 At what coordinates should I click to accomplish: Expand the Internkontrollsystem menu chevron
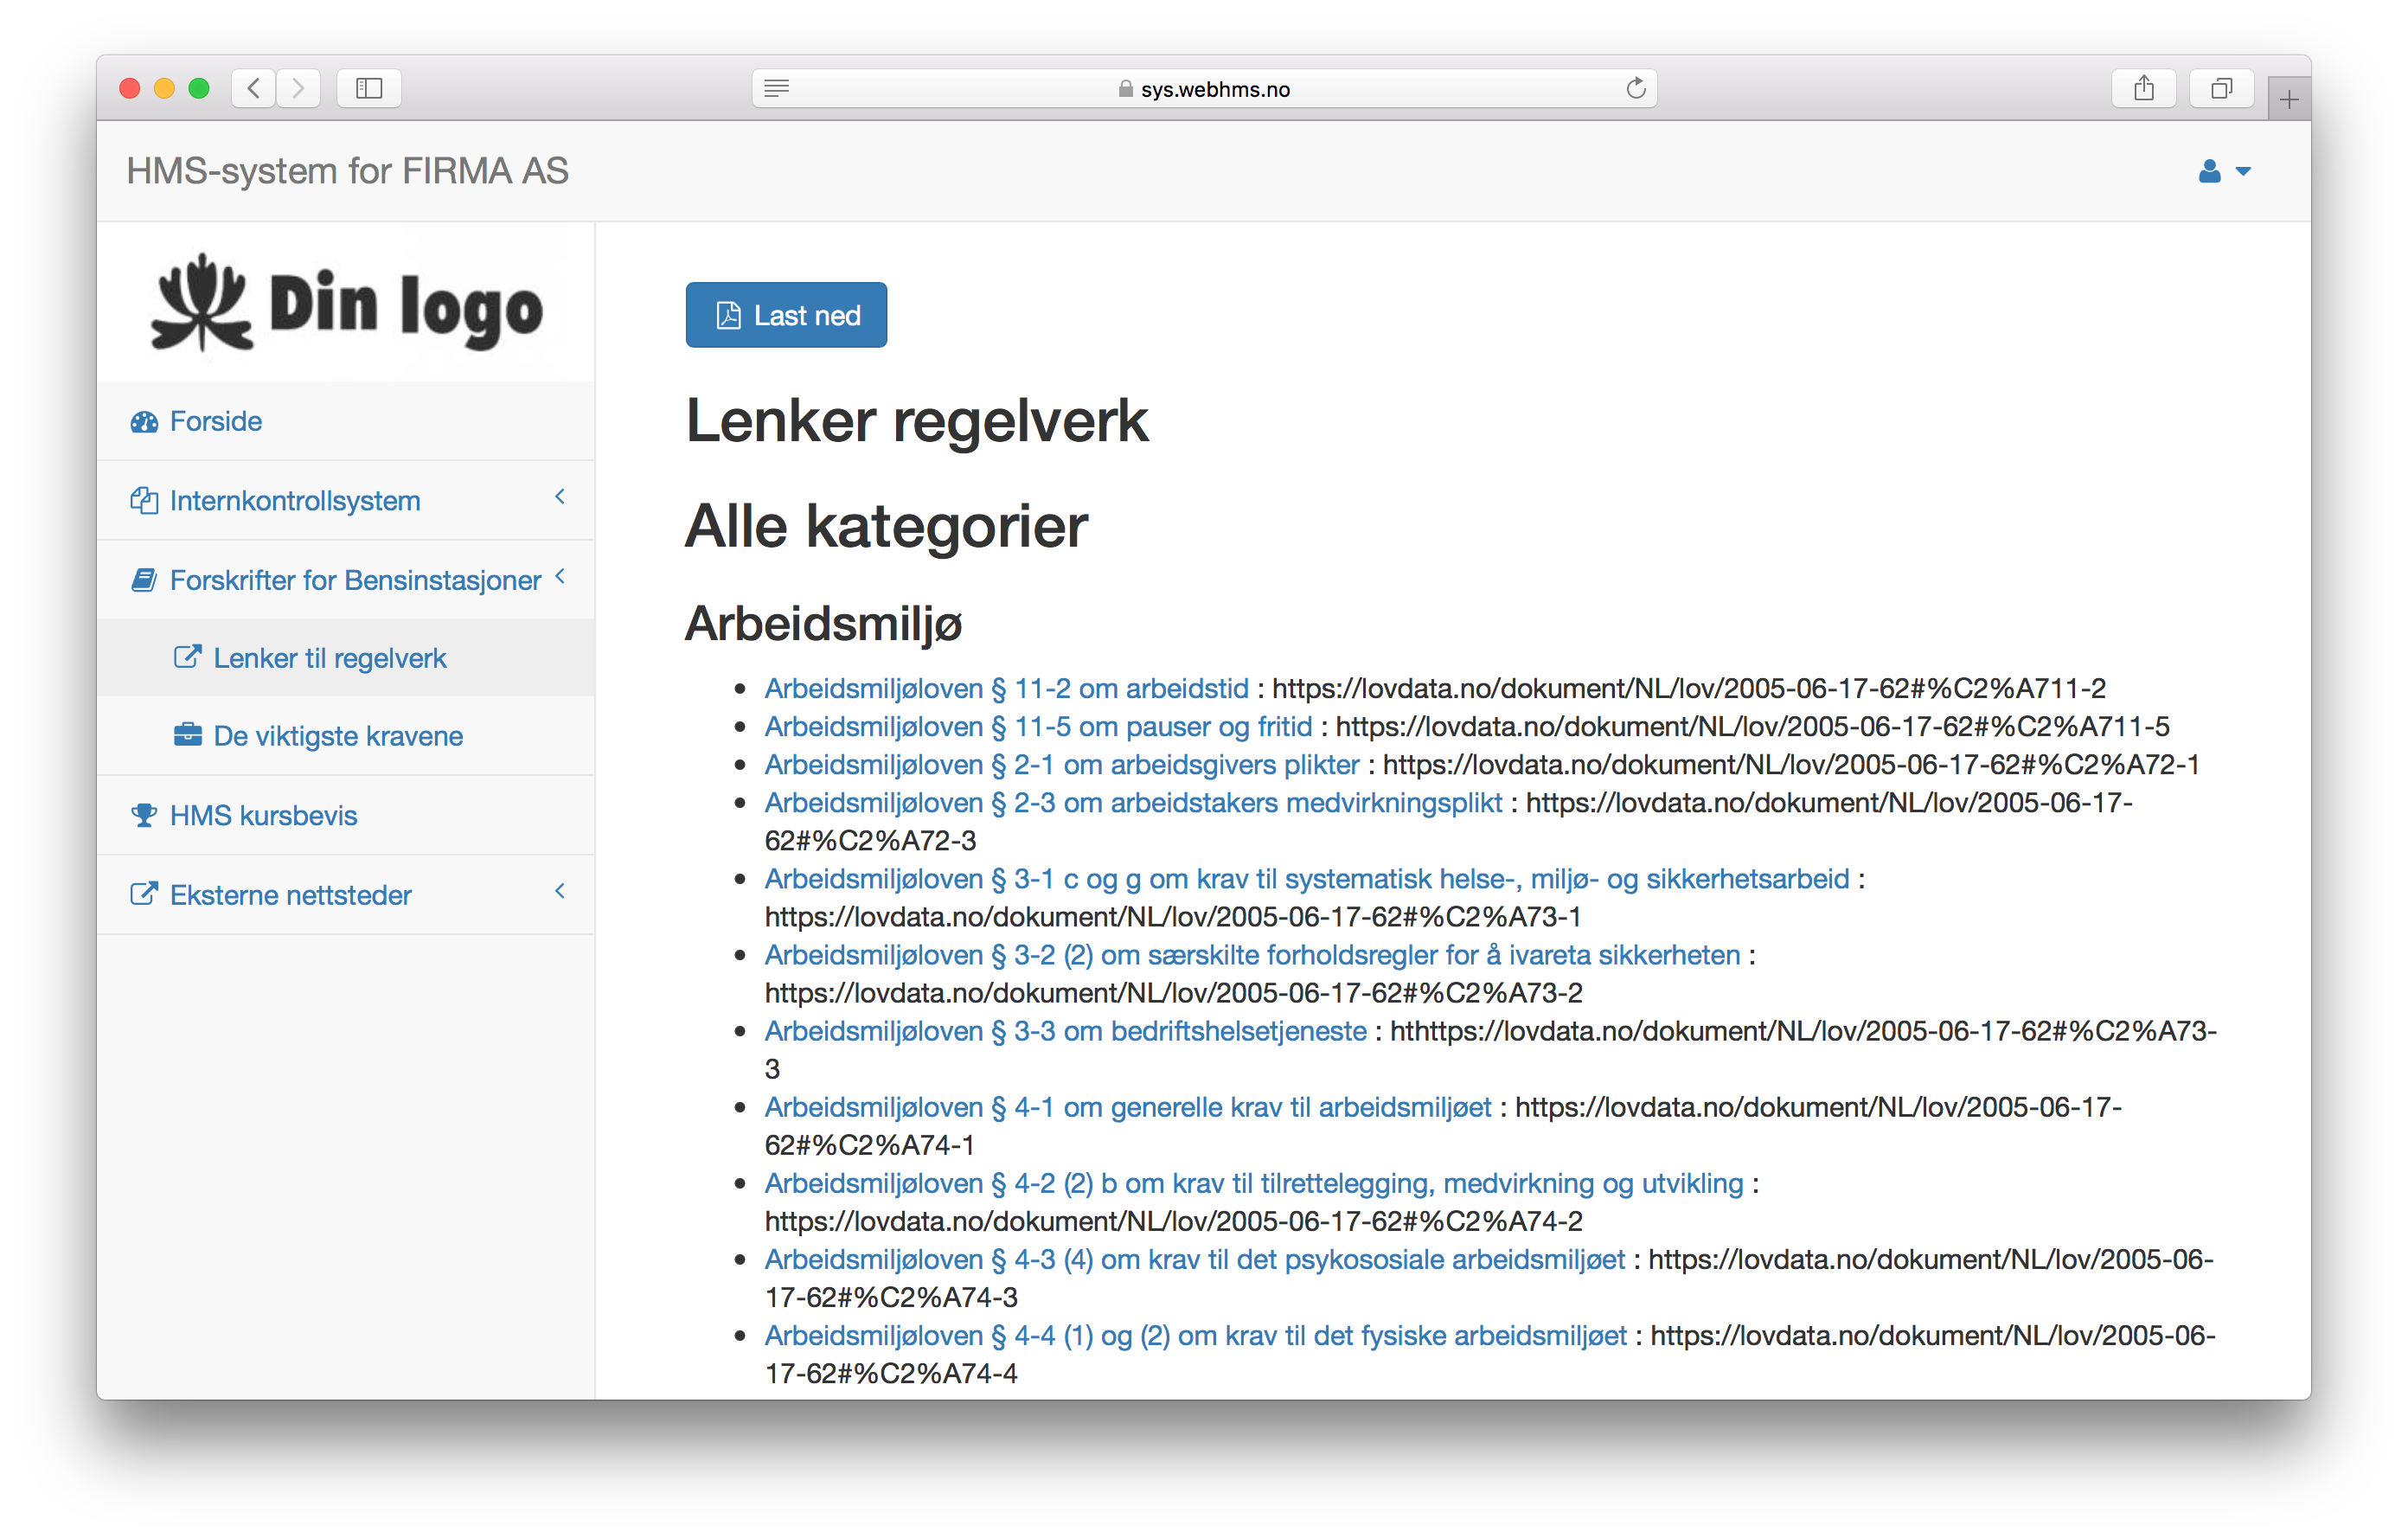tap(560, 497)
